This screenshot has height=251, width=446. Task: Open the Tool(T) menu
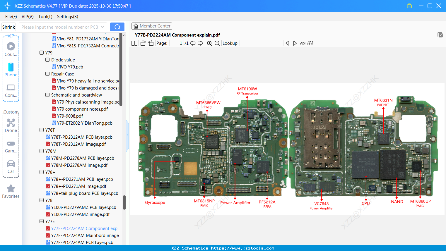[x=45, y=17]
